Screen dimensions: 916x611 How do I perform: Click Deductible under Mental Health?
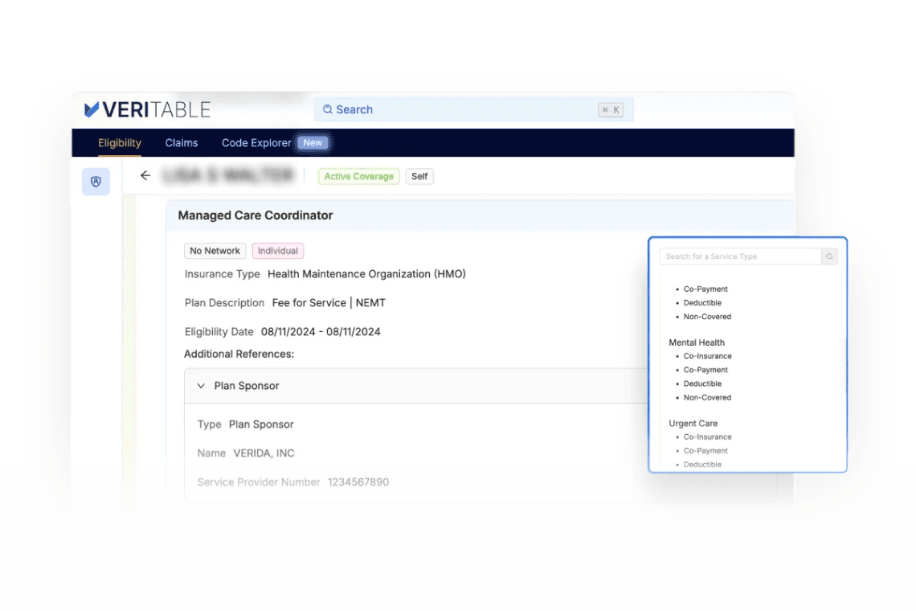(702, 383)
